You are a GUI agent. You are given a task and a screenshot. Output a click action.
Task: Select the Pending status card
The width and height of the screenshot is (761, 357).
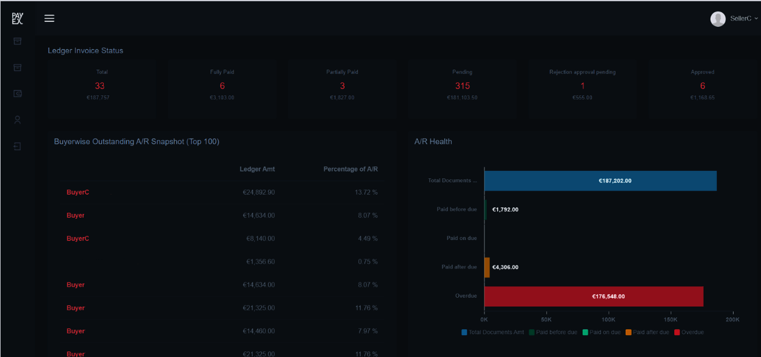coord(462,85)
